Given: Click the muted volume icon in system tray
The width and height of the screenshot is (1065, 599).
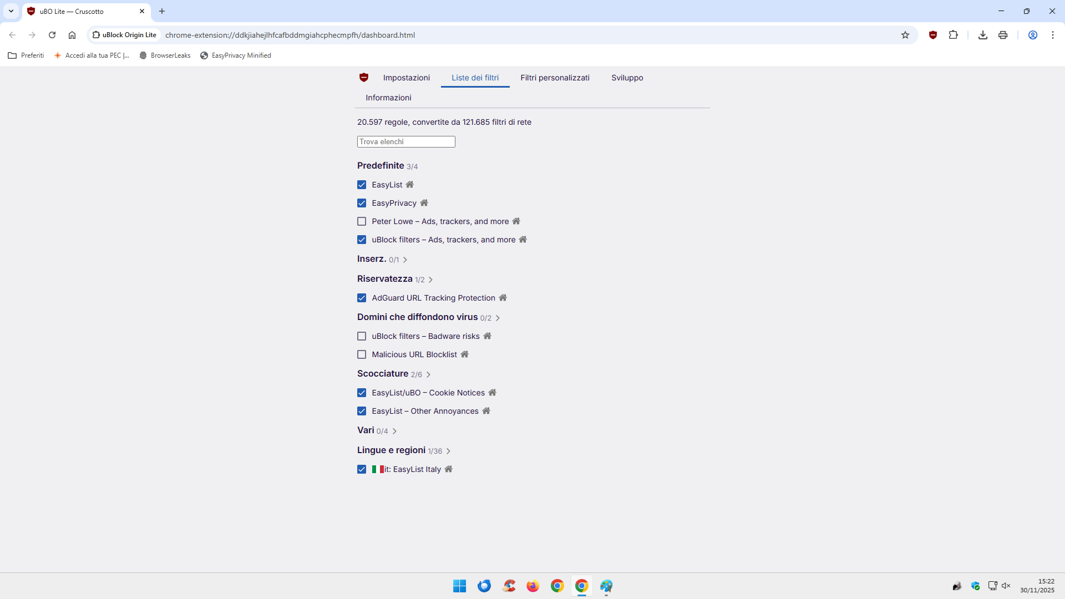Looking at the screenshot, I should 1006,586.
